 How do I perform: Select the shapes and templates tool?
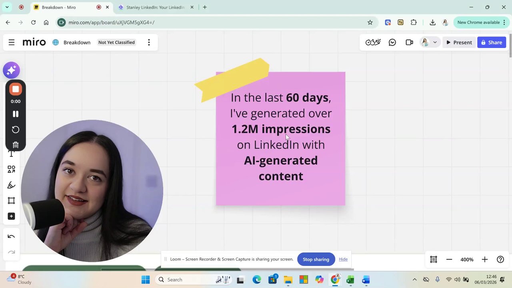[x=11, y=170]
